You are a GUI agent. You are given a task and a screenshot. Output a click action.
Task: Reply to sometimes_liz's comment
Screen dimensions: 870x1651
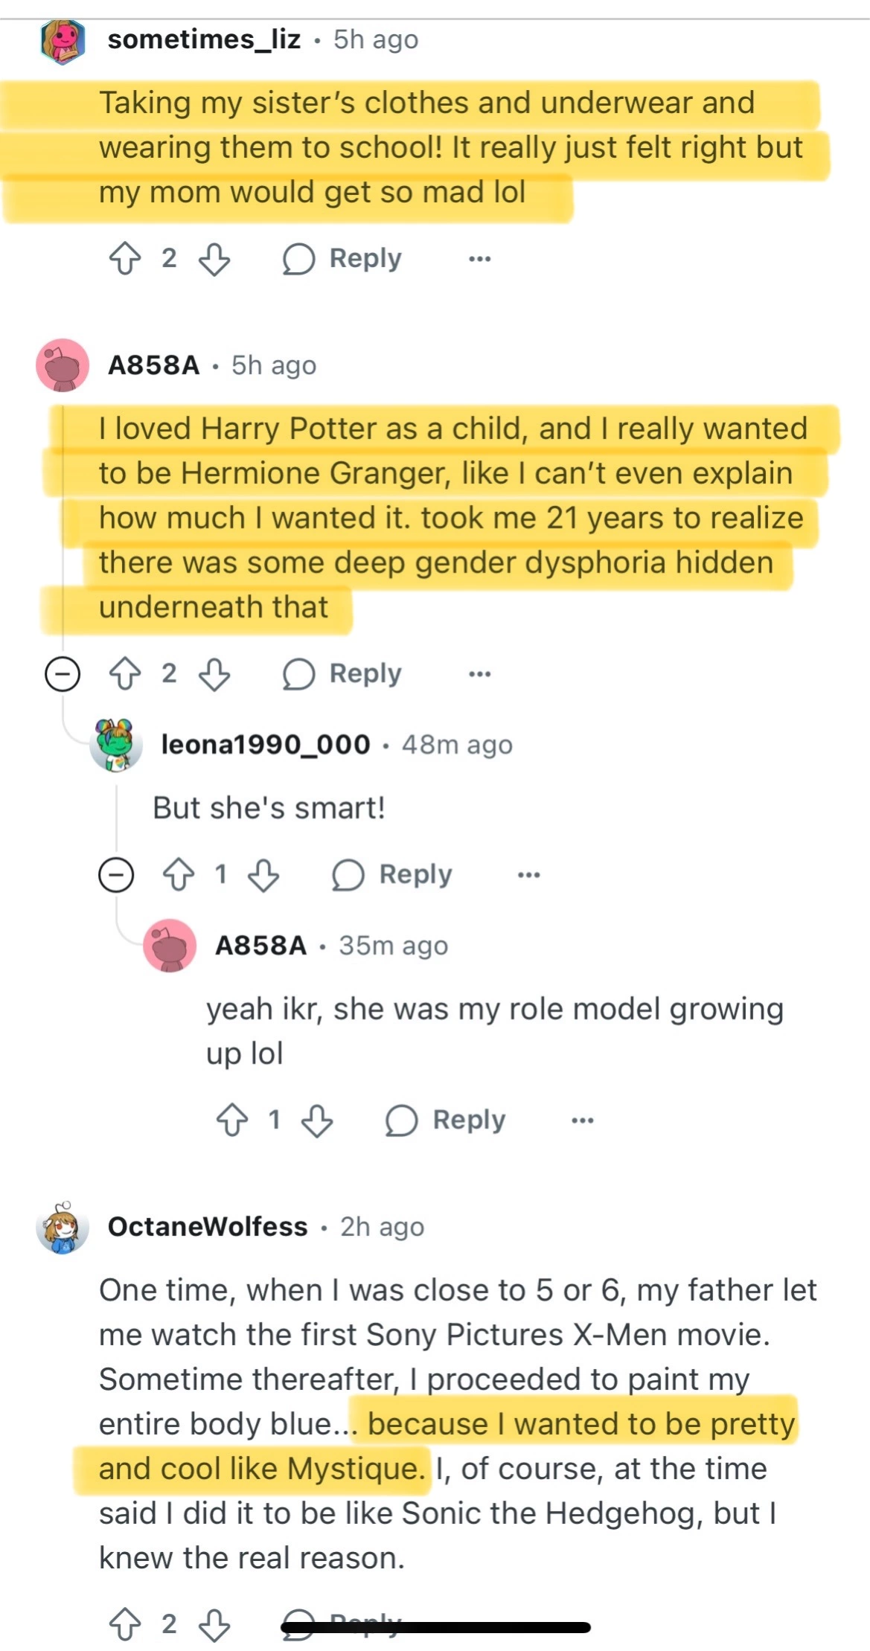342,259
